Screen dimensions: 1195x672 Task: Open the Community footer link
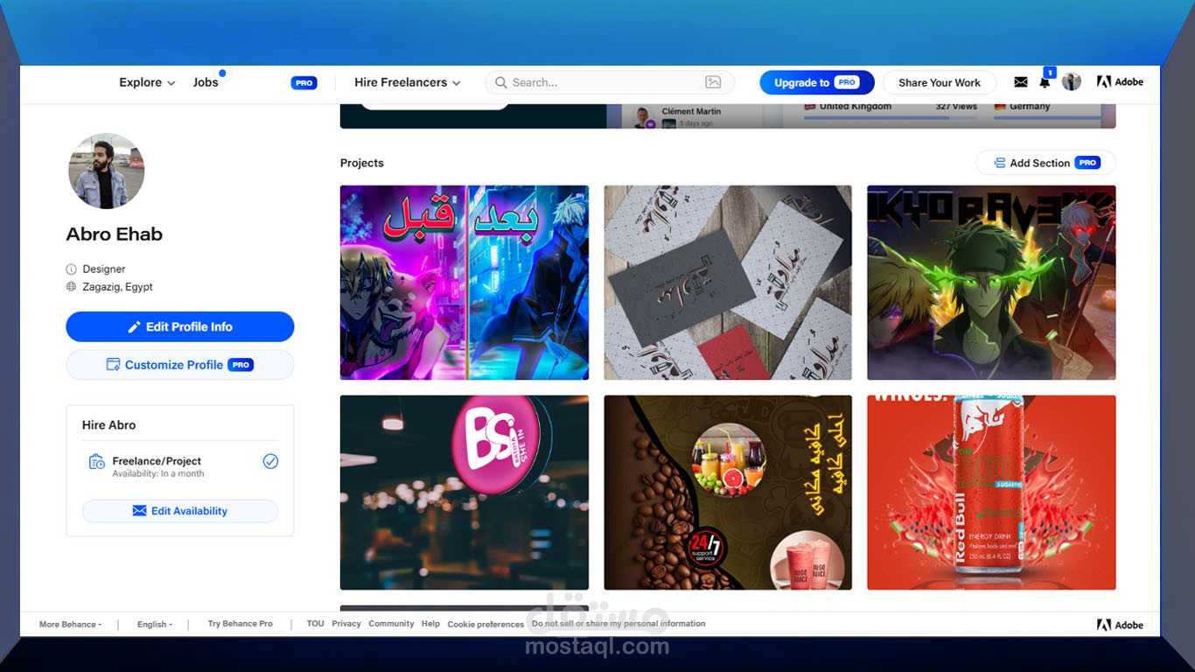(x=391, y=624)
